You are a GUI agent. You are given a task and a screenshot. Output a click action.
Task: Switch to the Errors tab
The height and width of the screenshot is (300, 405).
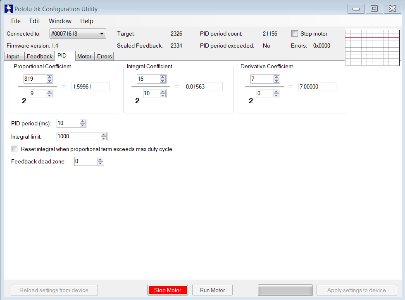(104, 56)
